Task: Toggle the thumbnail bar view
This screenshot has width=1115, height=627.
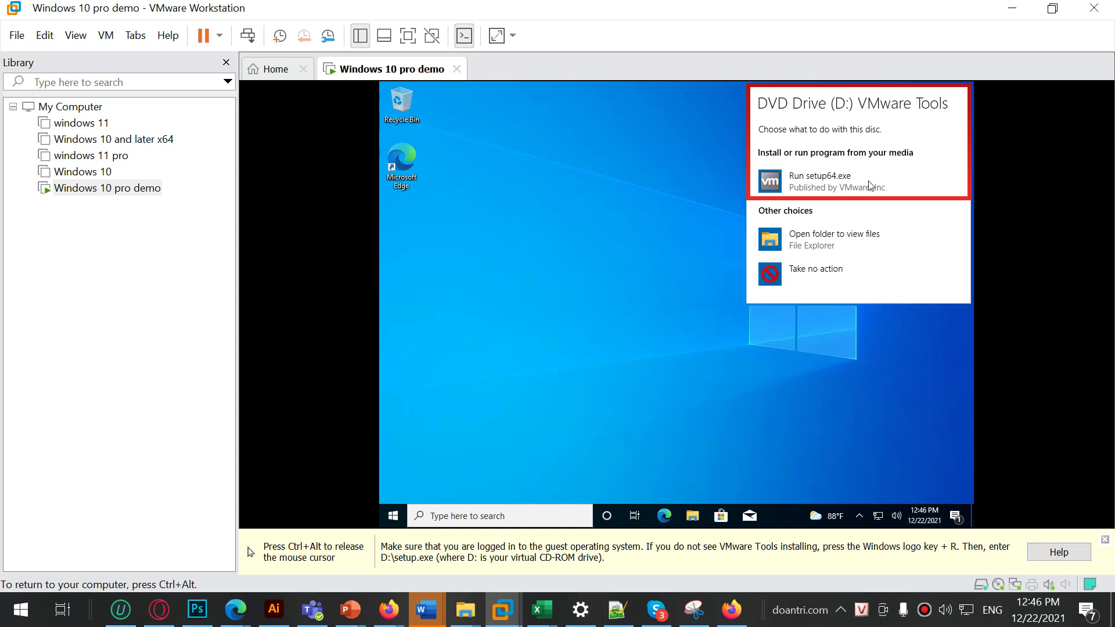Action: click(x=384, y=35)
